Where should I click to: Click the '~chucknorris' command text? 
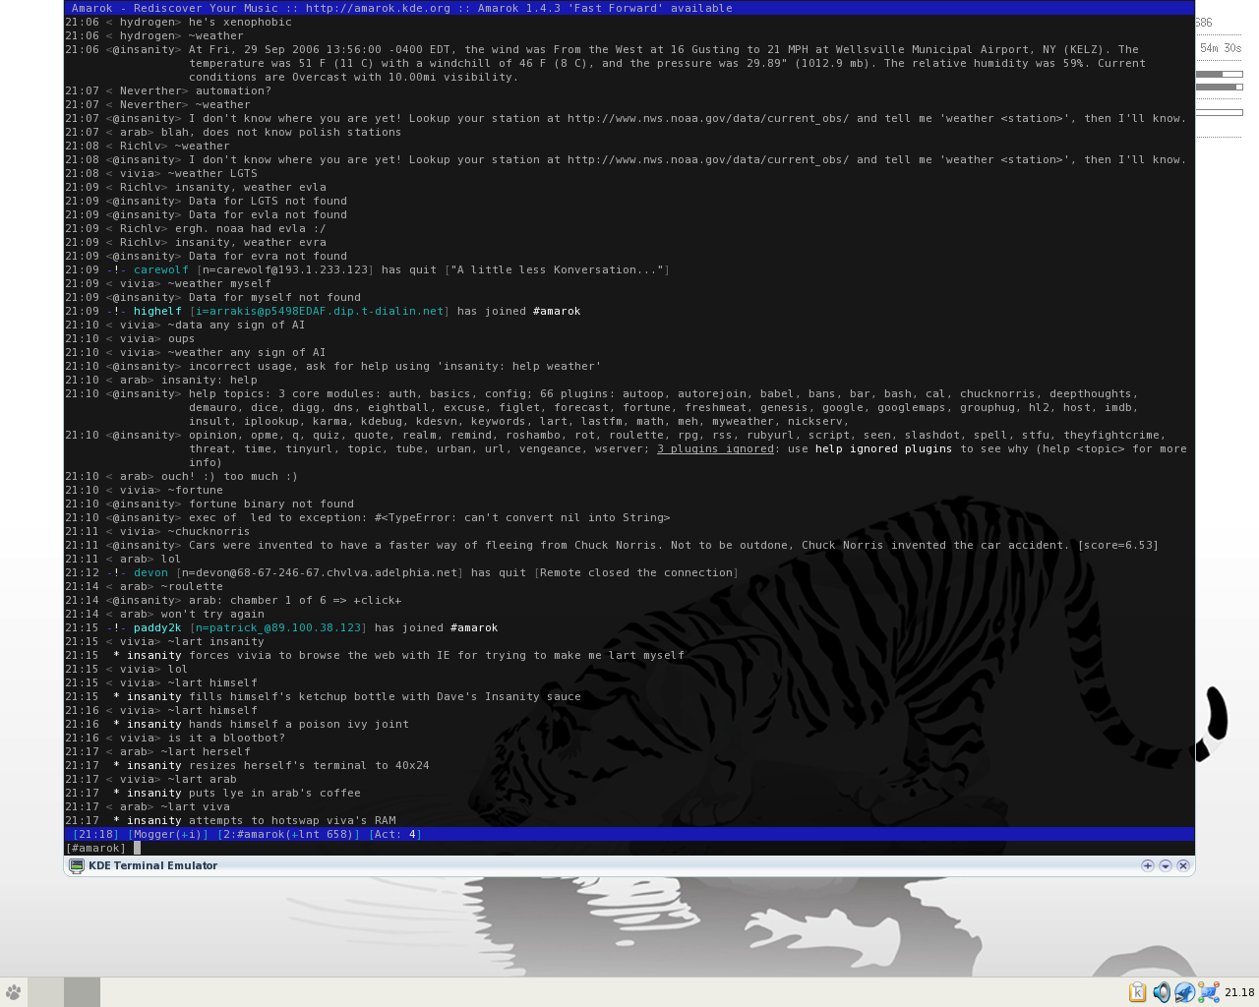point(209,531)
